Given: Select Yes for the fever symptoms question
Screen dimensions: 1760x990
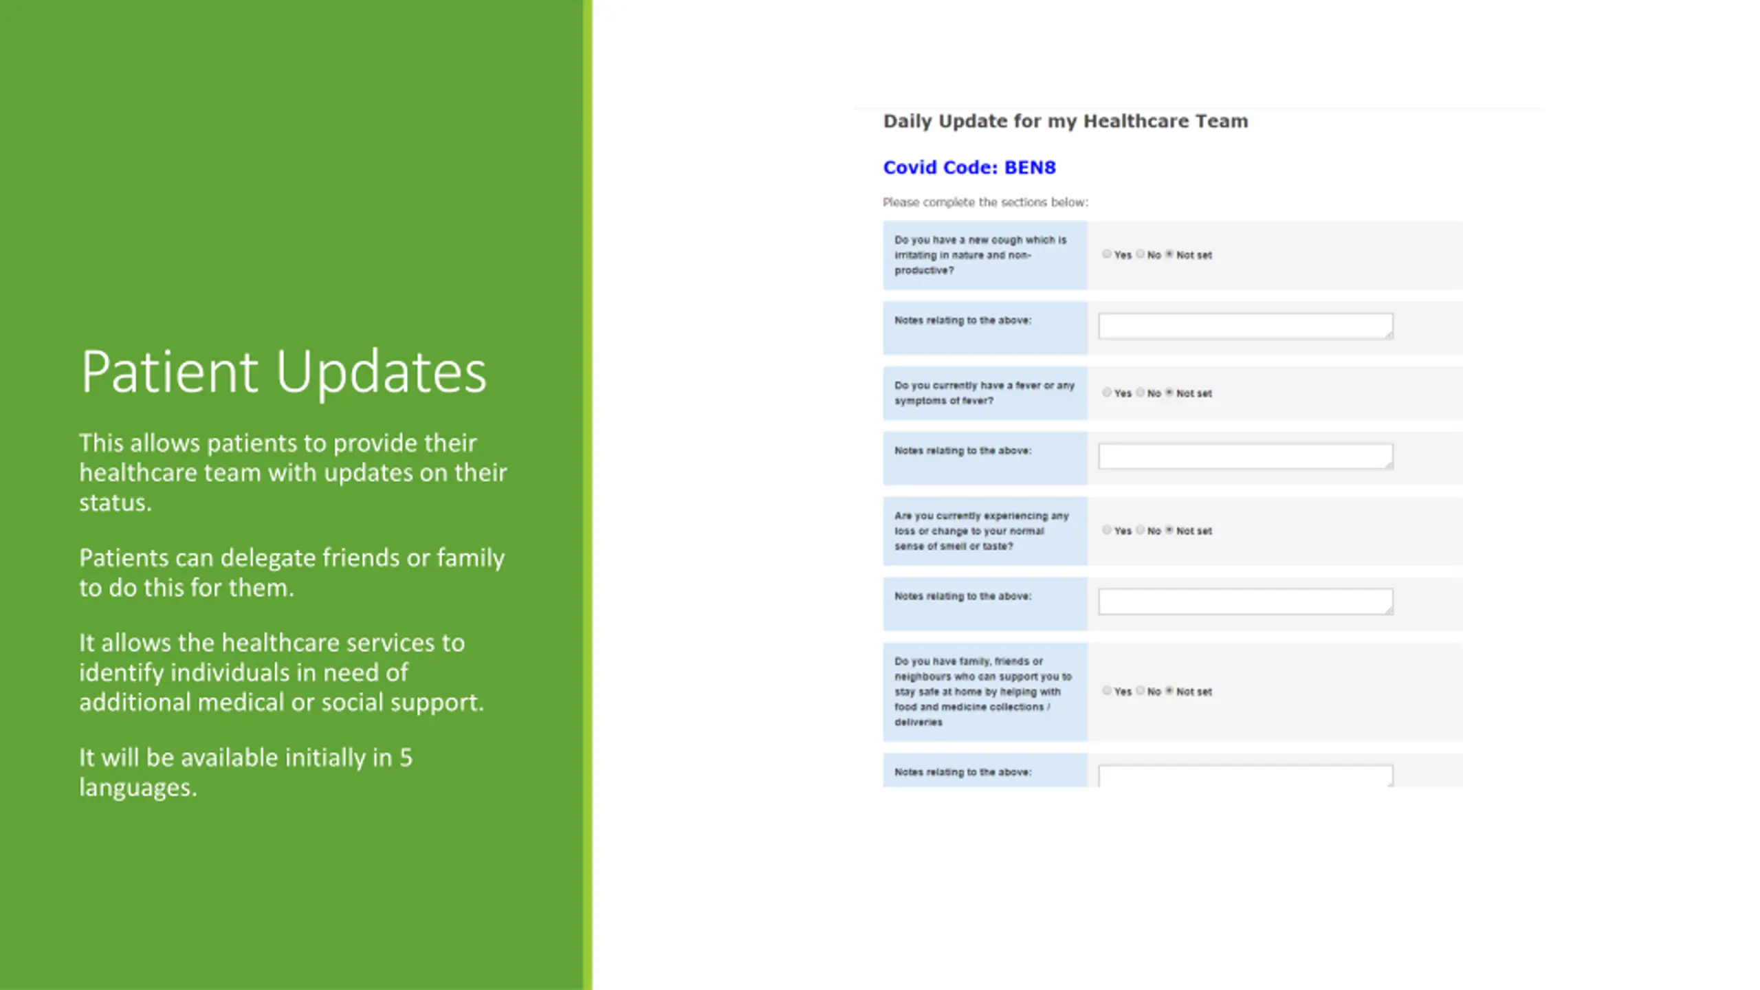Looking at the screenshot, I should (1107, 393).
